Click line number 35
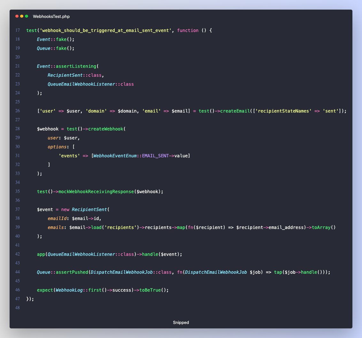The image size is (362, 338). click(18, 191)
